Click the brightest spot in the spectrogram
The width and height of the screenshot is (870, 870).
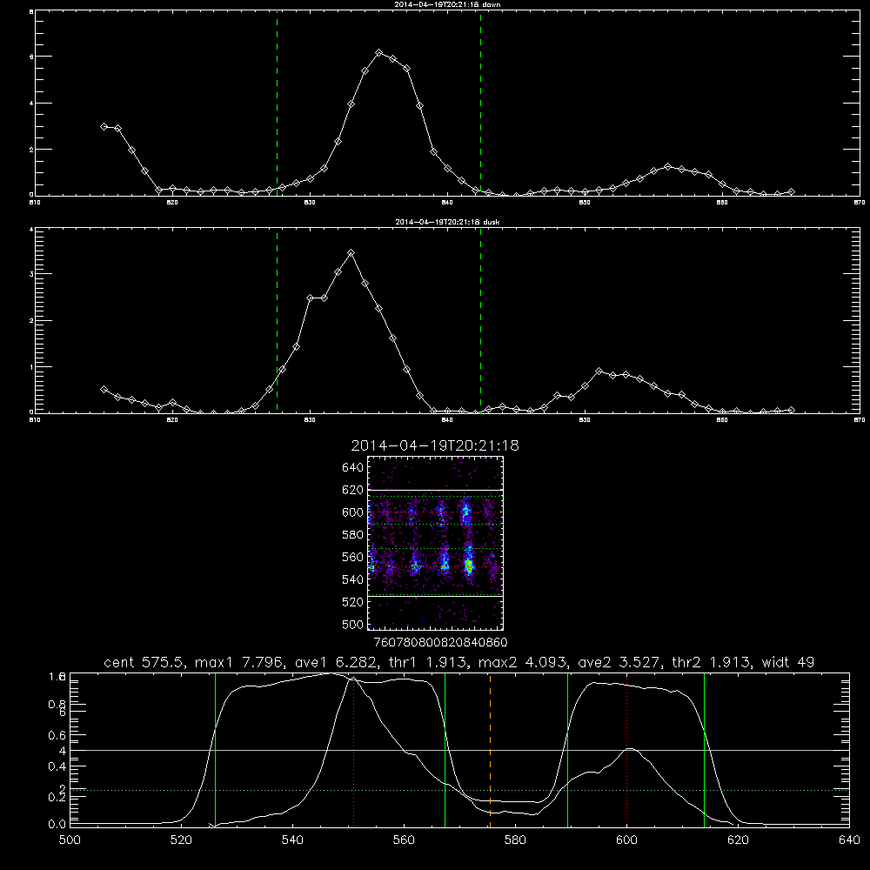tap(469, 566)
